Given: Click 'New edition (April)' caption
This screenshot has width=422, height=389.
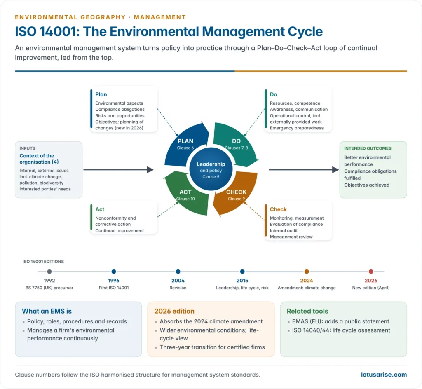Looking at the screenshot, I should pos(371,288).
